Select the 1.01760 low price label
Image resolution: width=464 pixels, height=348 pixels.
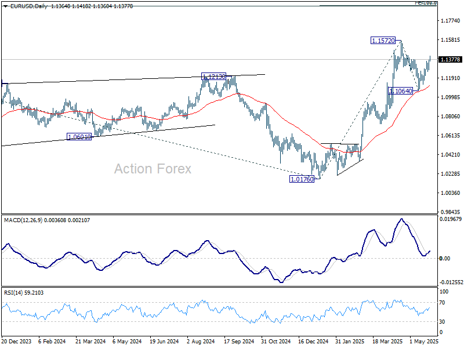302,179
